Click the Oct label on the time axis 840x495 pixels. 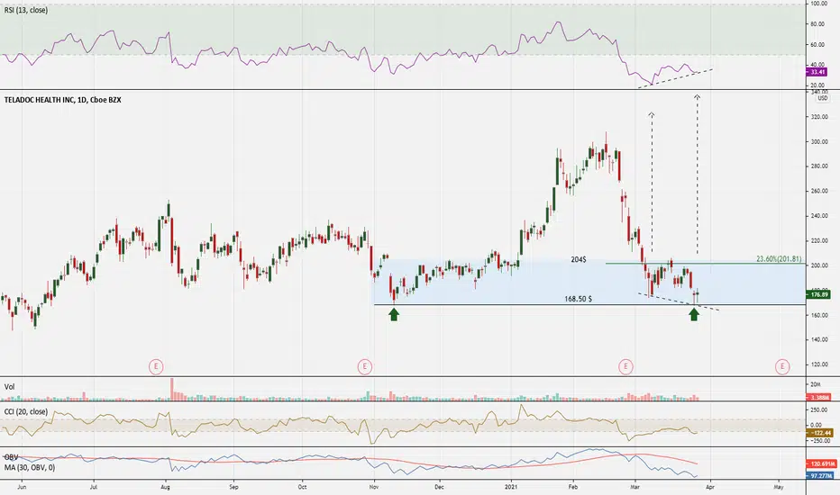point(302,488)
